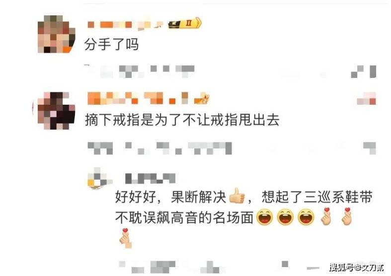Select the comment 摘下戒指是为了不让戒指甩出去

point(182,120)
